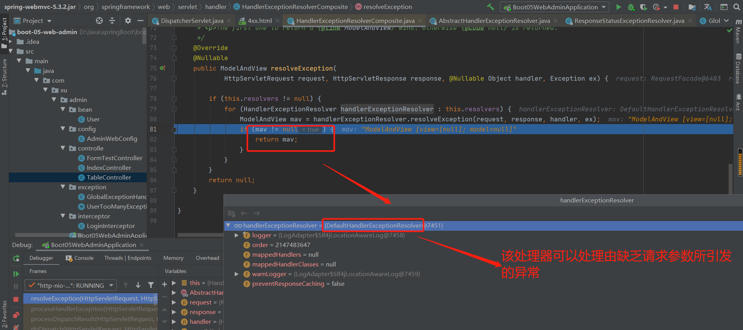Screen dimensions: 743x330
Task: Expand the warnLogger field node
Action: click(236, 274)
